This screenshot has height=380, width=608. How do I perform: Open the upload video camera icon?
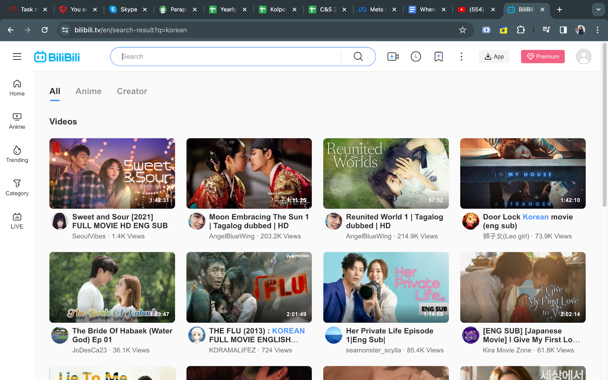point(393,57)
